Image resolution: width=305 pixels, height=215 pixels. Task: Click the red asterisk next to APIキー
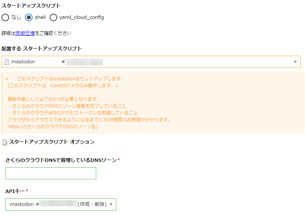pos(27,191)
